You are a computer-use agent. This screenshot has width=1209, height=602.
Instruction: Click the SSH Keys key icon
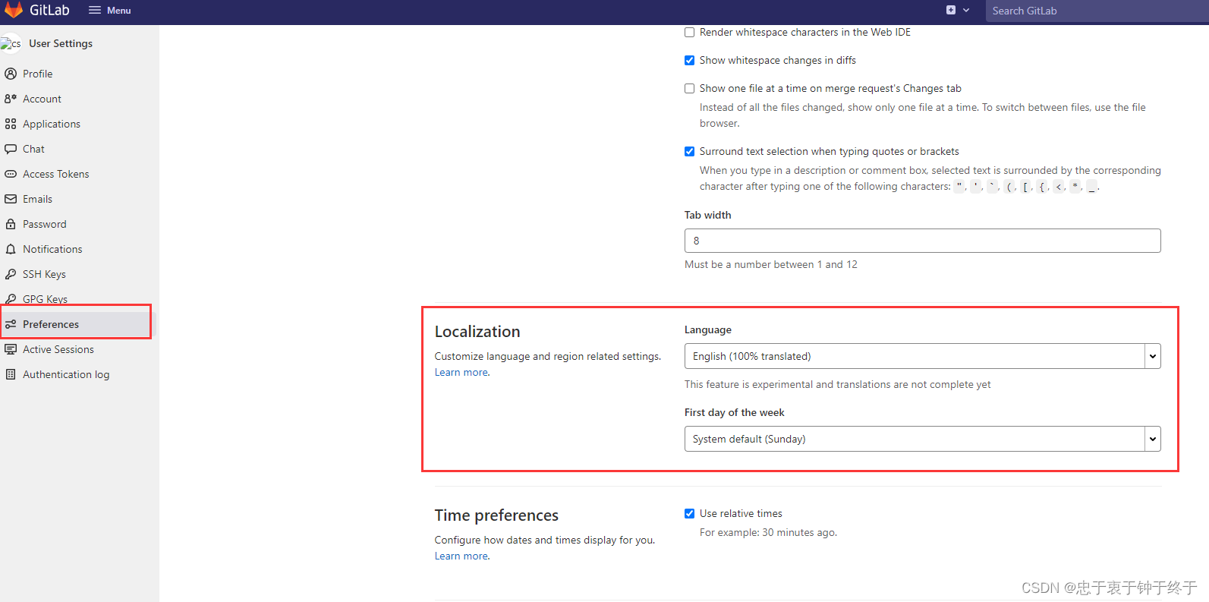point(11,274)
